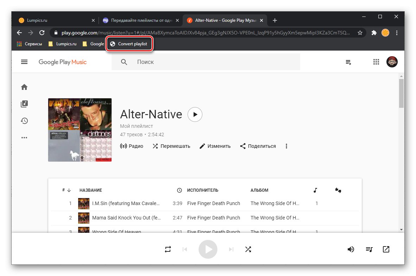
Task: Click Five Finger Death Punch in row 1
Action: 214,204
